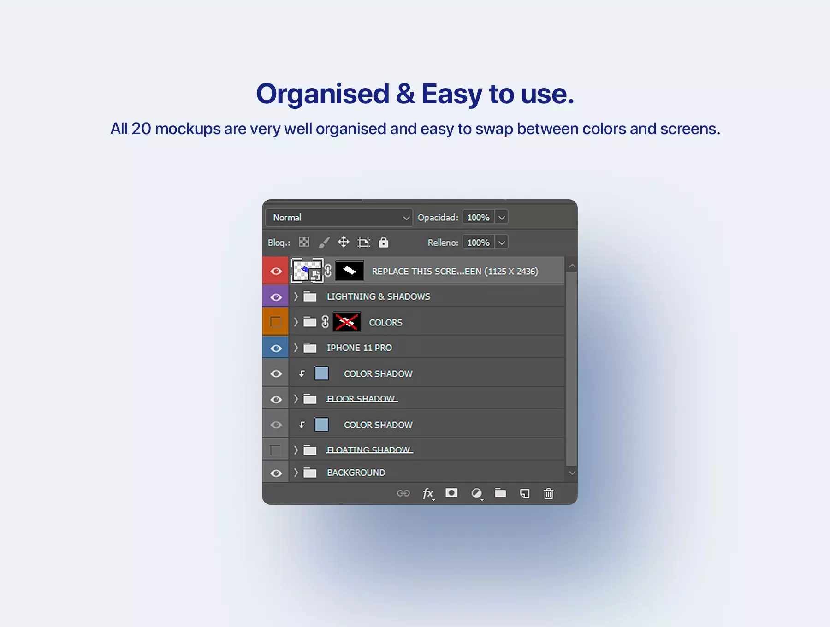The image size is (830, 627).
Task: Click lock image pixels brush icon
Action: pyautogui.click(x=324, y=242)
